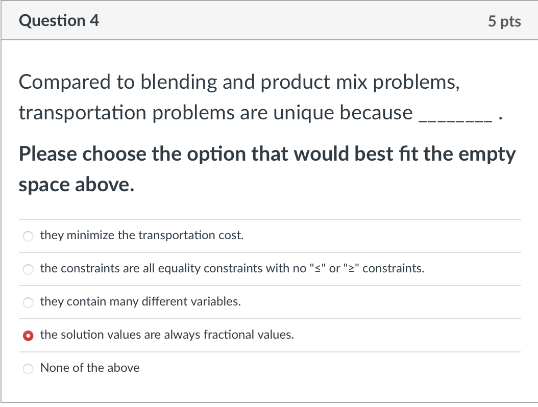Click the 'Question 4' heading
538x407 pixels.
click(x=59, y=20)
